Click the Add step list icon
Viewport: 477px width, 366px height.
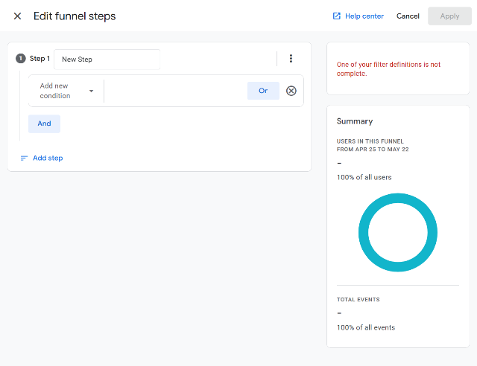[24, 158]
